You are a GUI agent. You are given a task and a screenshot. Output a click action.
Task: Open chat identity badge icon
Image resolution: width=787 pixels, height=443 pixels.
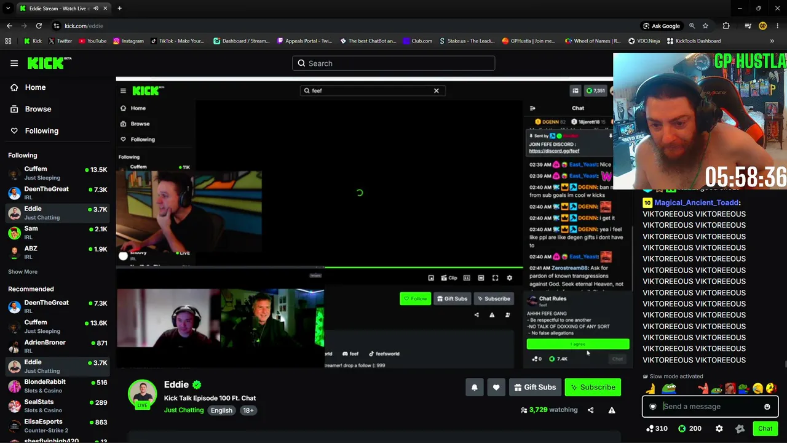pyautogui.click(x=653, y=407)
